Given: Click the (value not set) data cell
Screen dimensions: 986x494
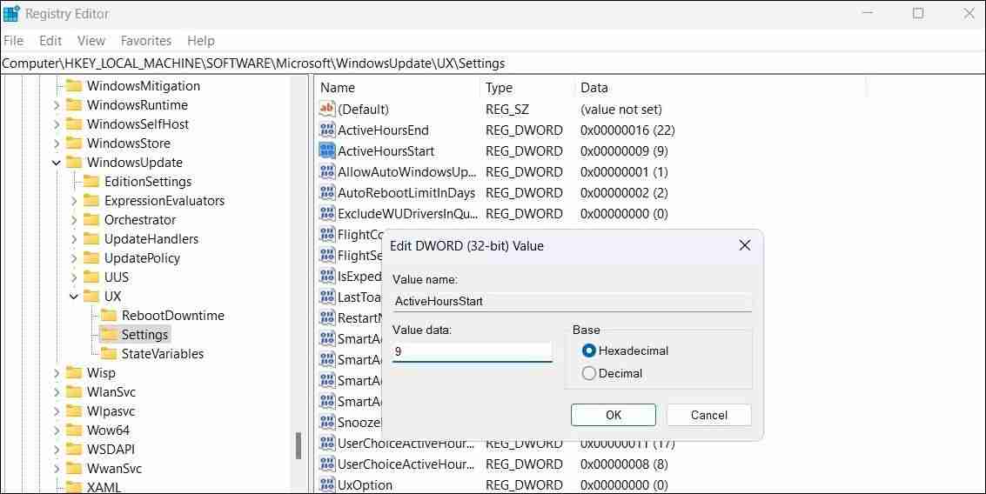Looking at the screenshot, I should point(621,110).
